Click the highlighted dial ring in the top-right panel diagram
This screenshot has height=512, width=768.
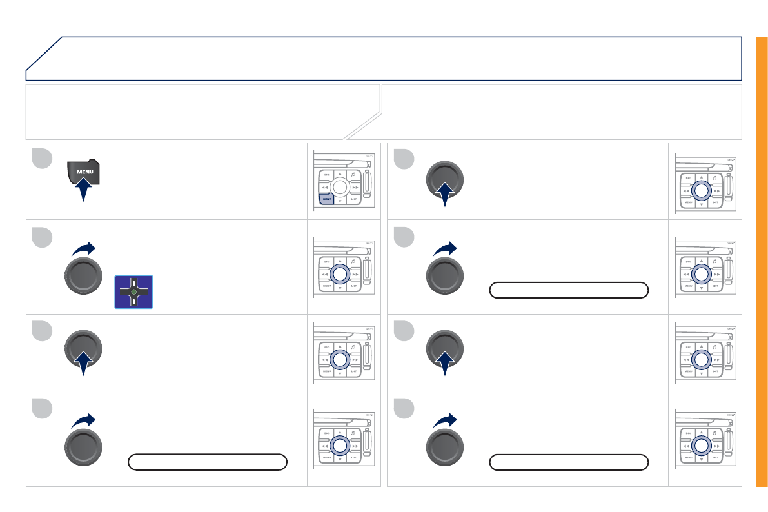(x=702, y=190)
